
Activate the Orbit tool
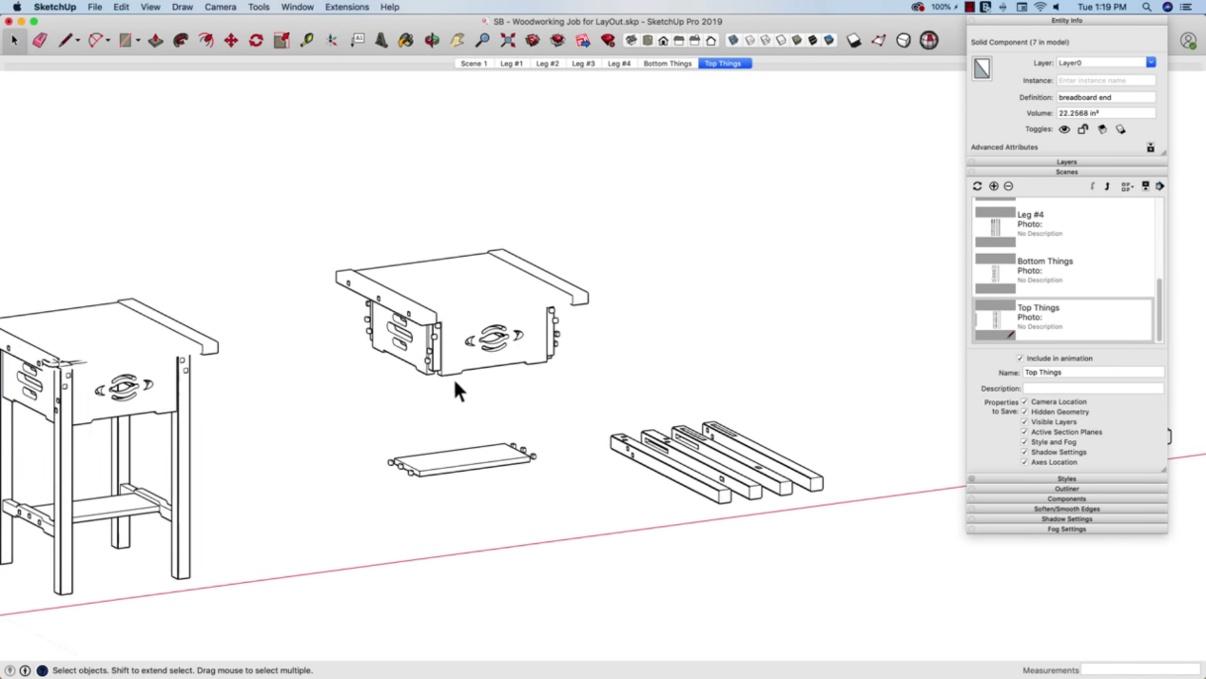click(430, 40)
